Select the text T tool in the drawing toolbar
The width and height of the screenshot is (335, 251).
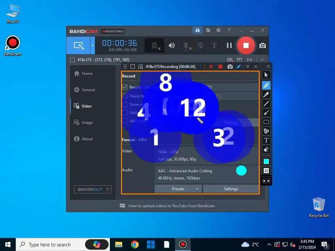tap(266, 140)
